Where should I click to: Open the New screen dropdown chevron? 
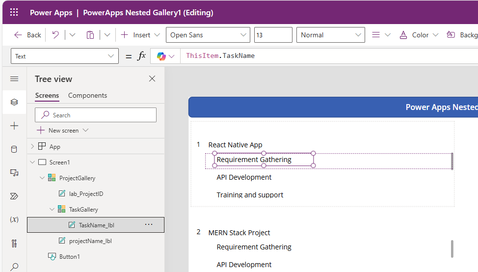(86, 130)
